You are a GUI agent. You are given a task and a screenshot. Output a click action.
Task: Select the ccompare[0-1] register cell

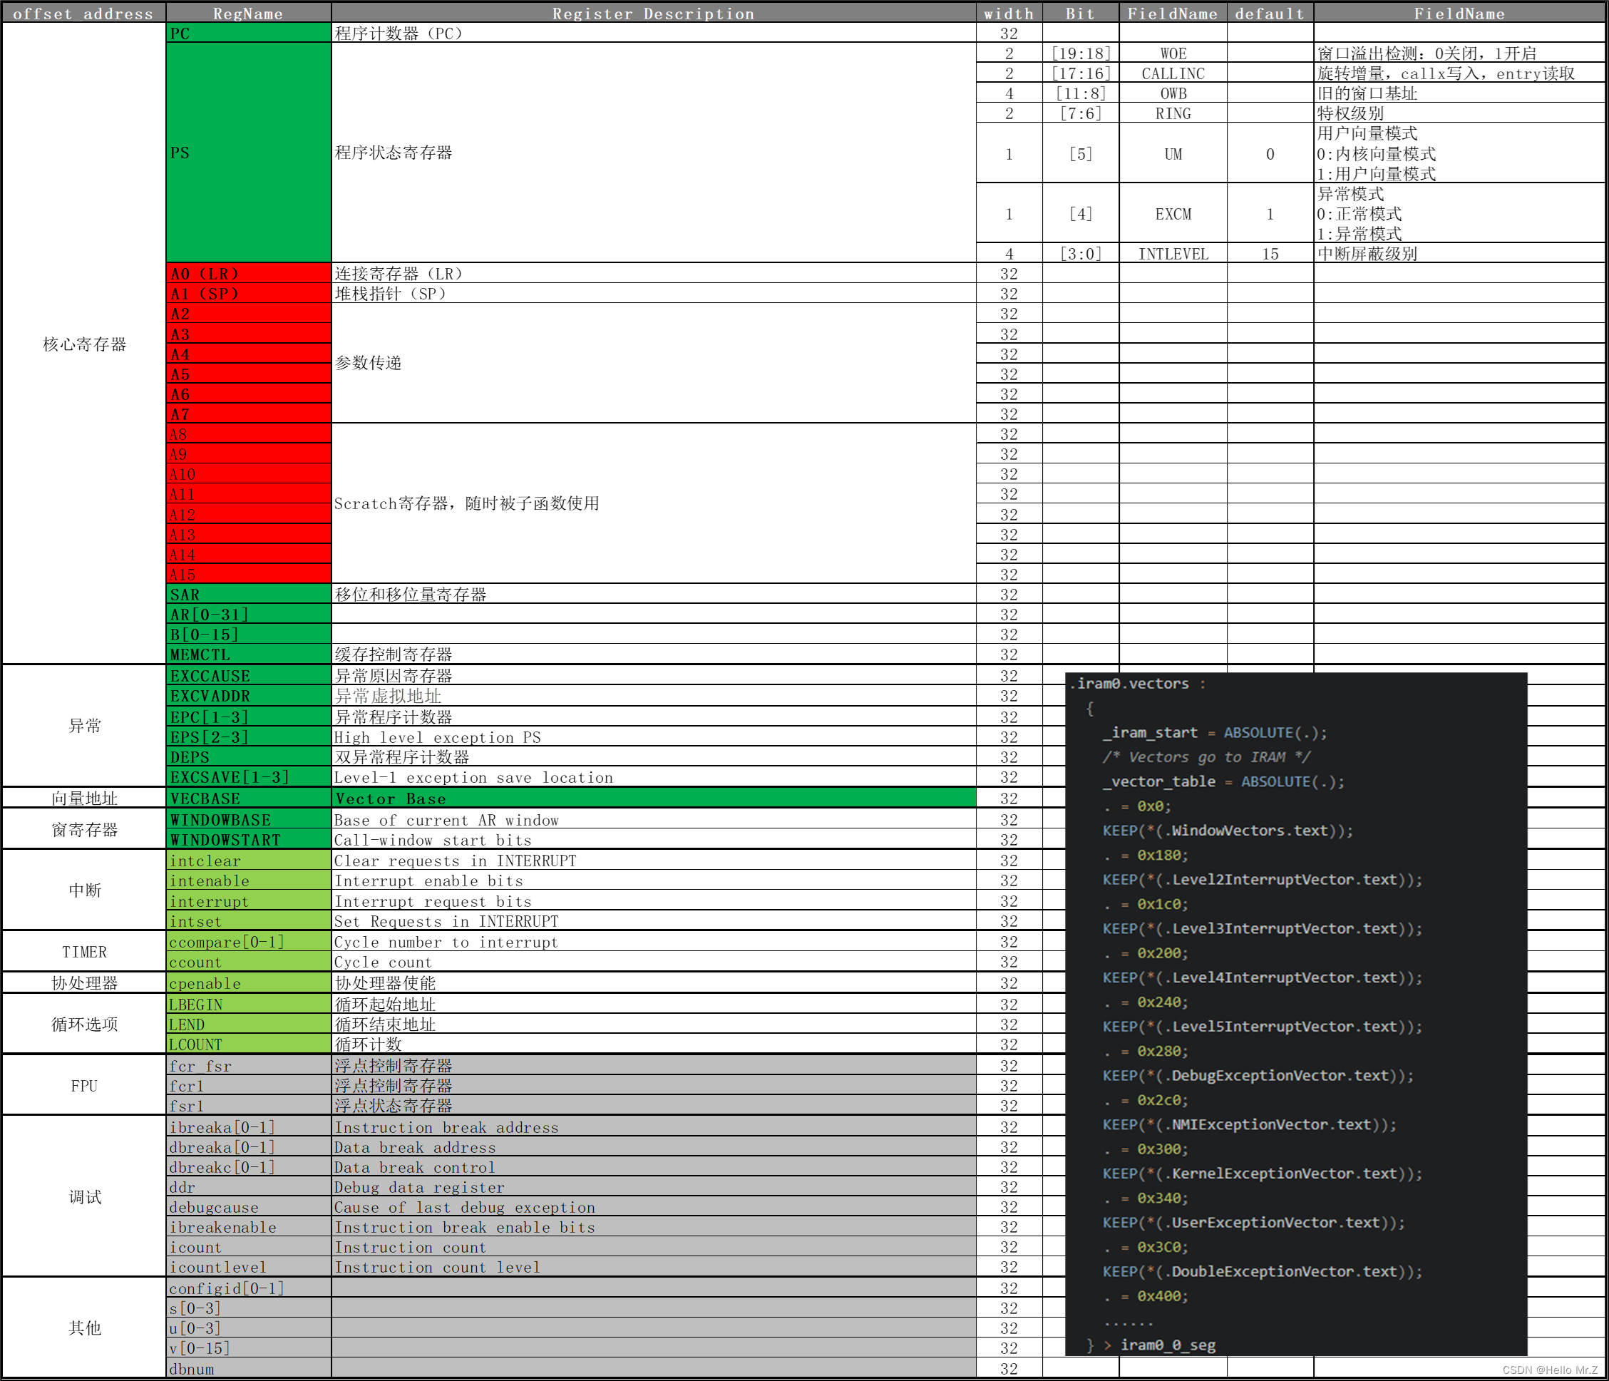[247, 942]
